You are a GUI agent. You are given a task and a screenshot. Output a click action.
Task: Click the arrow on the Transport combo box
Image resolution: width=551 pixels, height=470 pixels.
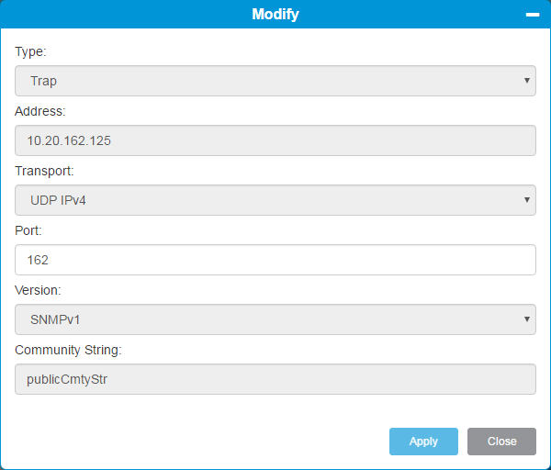pos(527,200)
